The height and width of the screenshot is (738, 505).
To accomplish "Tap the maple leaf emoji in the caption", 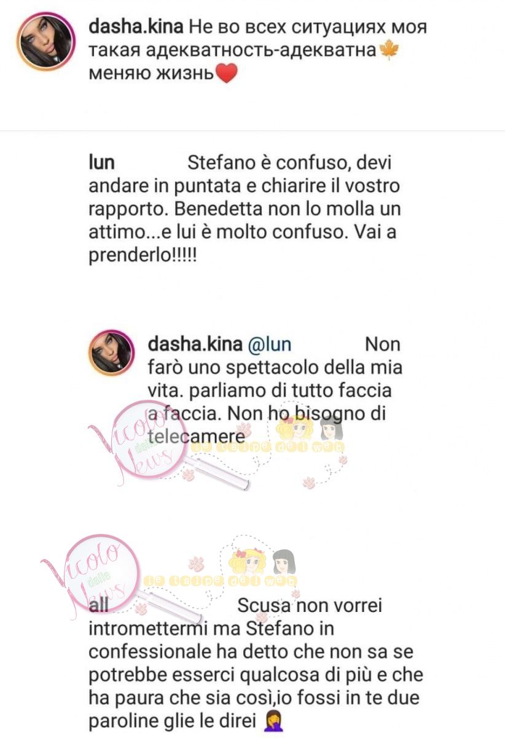I will click(x=390, y=50).
